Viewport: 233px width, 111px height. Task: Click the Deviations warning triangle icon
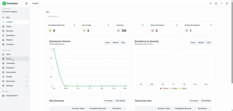click(x=3, y=35)
